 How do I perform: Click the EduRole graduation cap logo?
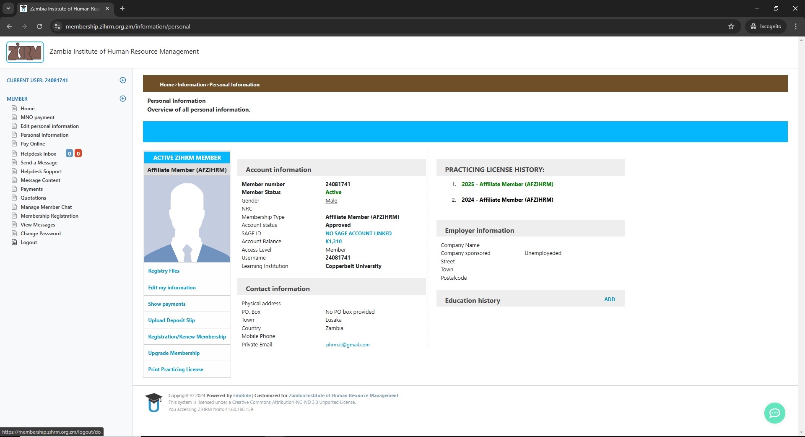pos(153,402)
